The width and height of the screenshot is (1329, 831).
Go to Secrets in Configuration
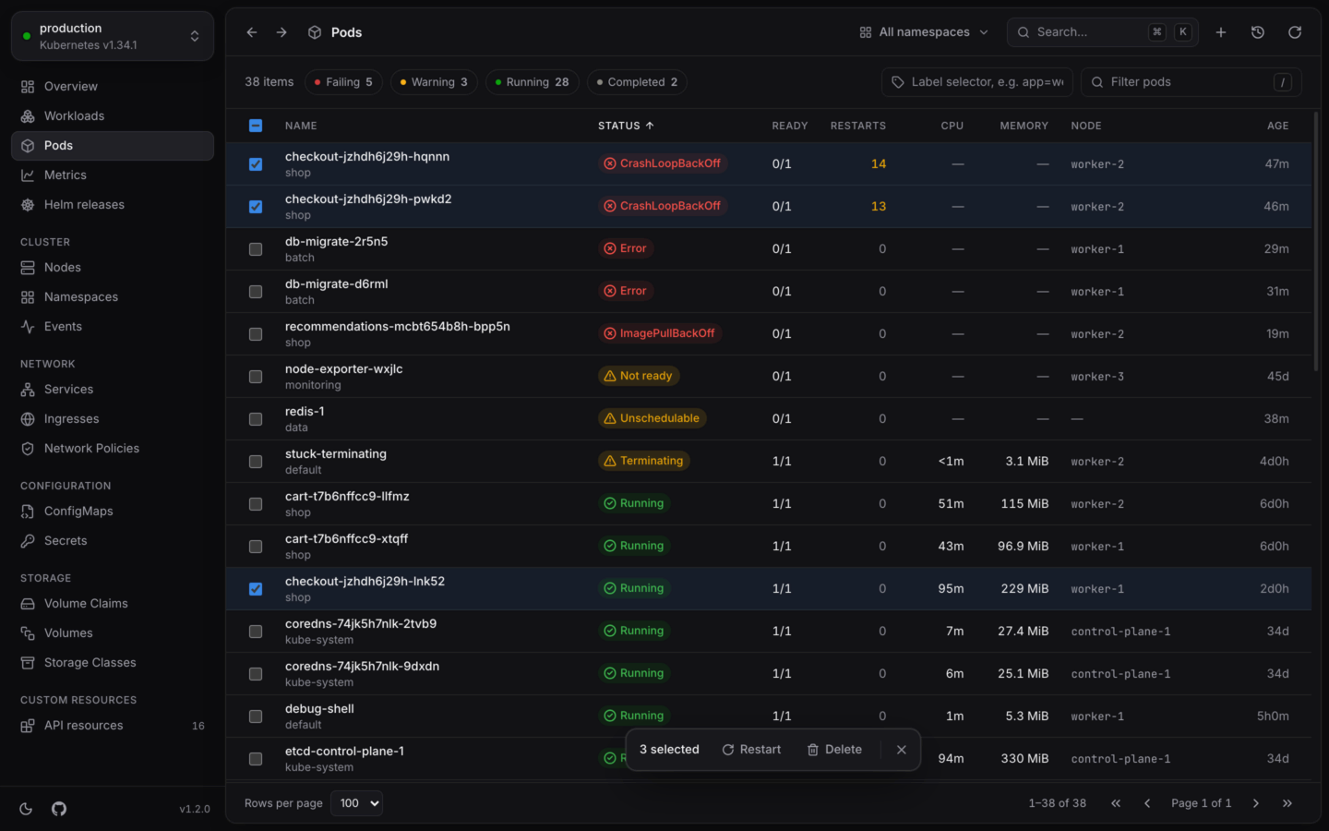point(113,541)
